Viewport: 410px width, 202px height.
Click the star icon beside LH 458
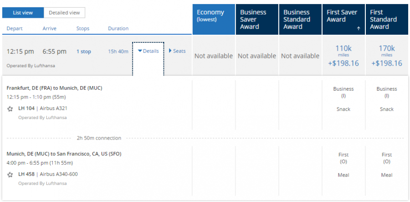coord(10,174)
